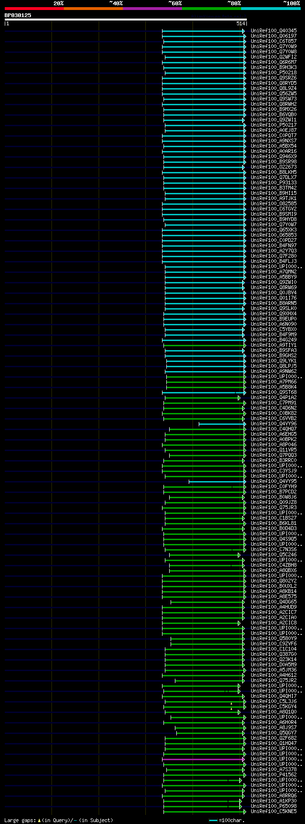Select hit label UniRef100_B4FLJ3

coord(274,261)
